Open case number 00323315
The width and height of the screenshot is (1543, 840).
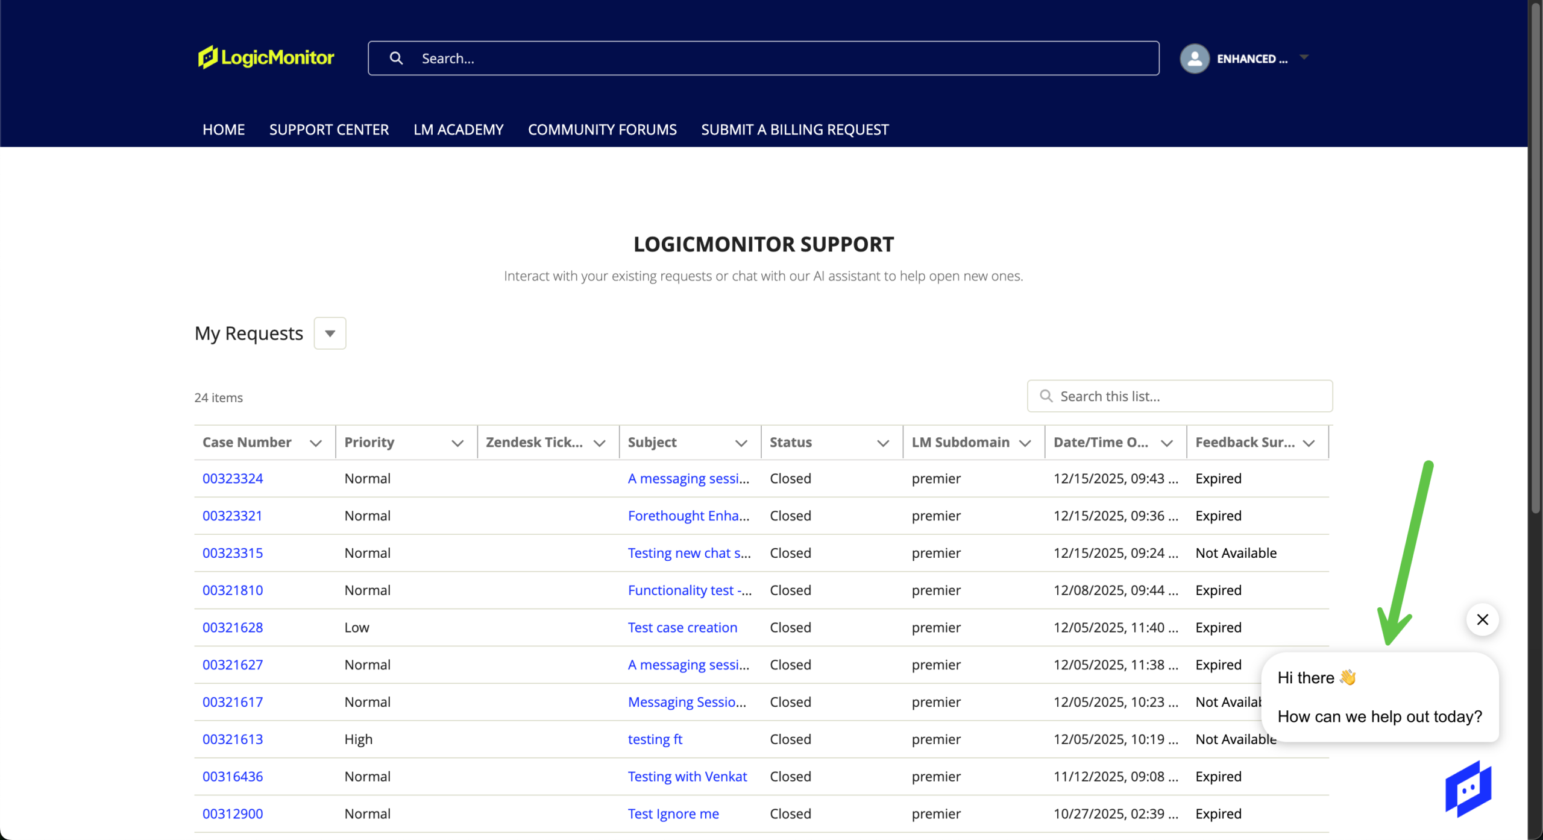coord(233,553)
